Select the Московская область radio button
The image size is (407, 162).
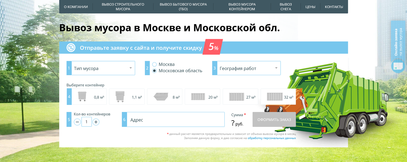click(154, 71)
